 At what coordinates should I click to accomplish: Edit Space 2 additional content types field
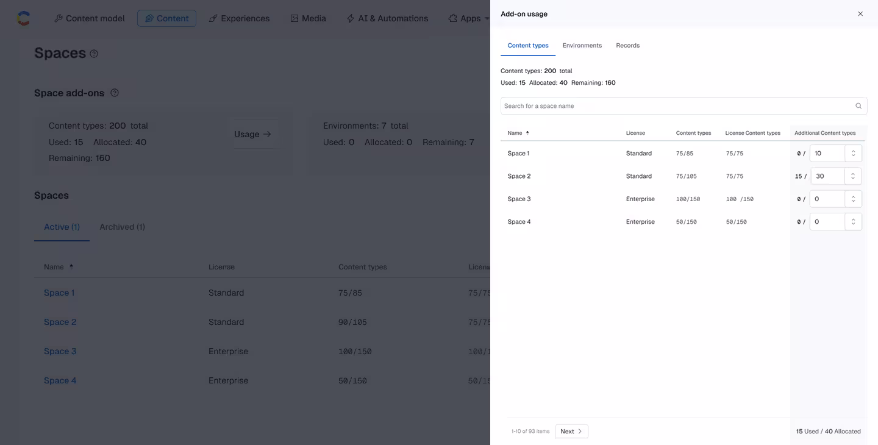click(827, 176)
